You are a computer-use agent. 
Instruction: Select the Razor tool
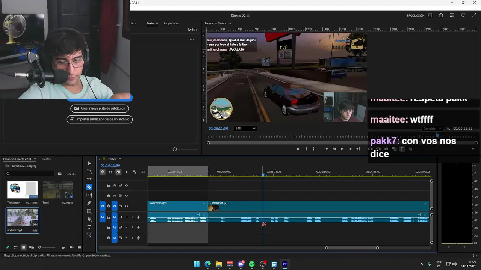[x=89, y=187]
